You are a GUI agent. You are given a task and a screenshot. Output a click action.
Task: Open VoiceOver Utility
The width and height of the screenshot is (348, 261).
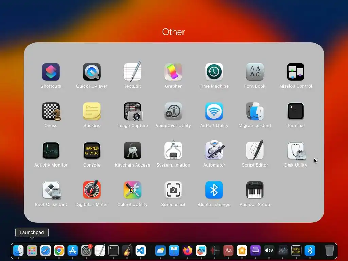[x=173, y=111]
